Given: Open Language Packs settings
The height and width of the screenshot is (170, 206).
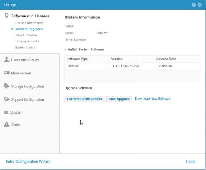Looking at the screenshot, I should (x=27, y=41).
